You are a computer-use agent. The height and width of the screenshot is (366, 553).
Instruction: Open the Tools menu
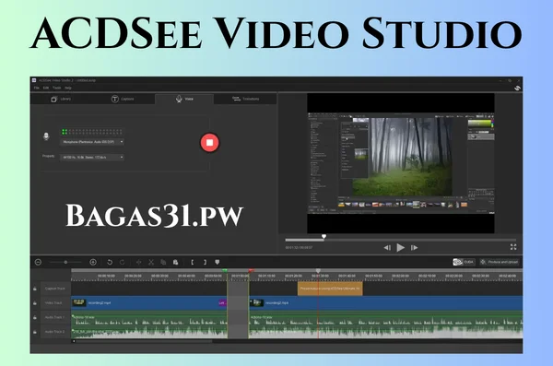click(57, 88)
